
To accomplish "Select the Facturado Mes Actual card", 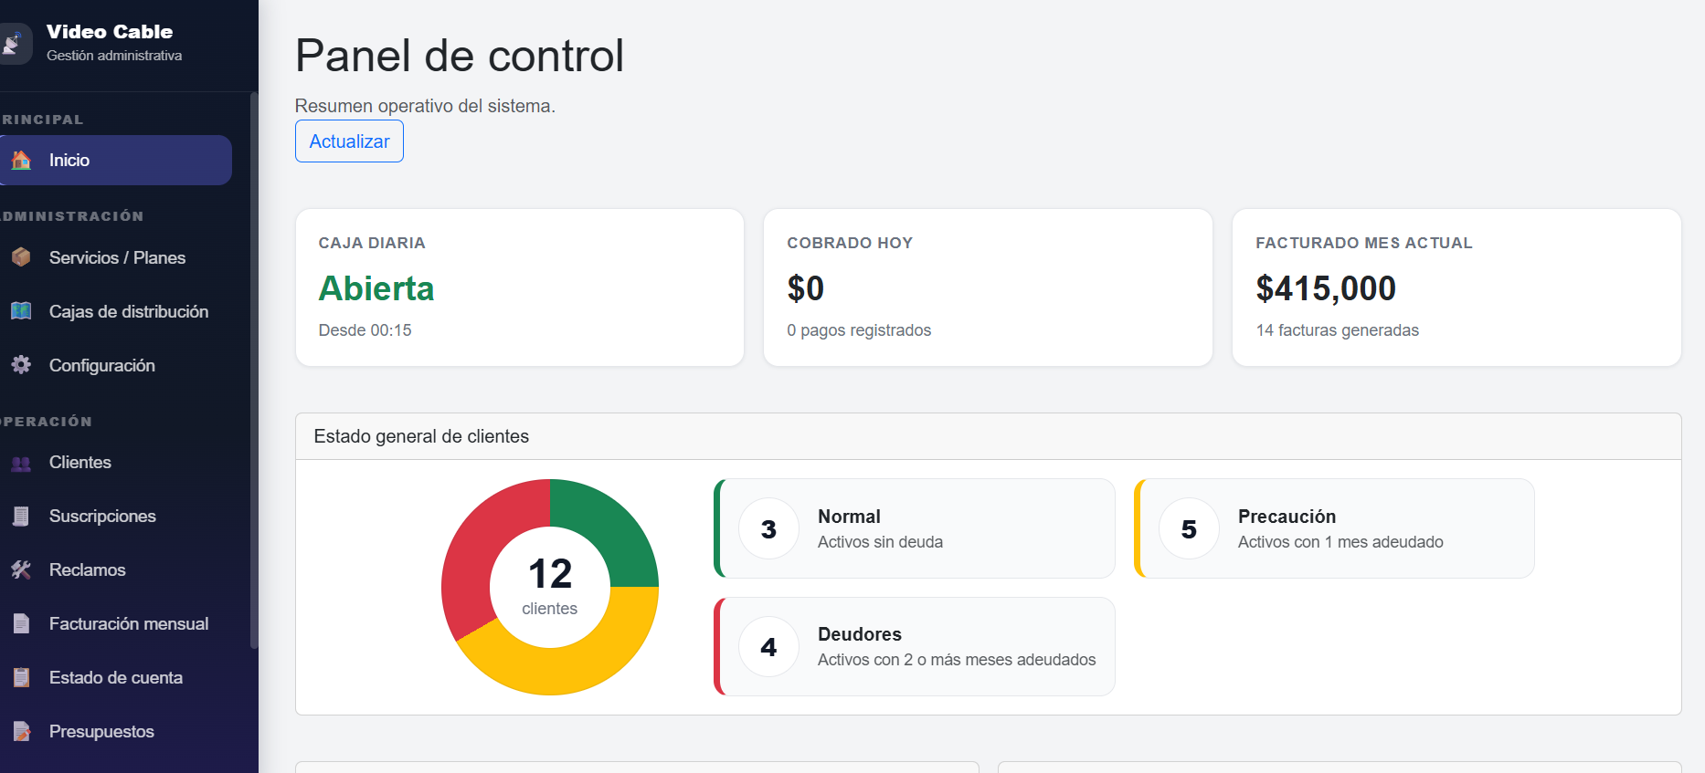I will pos(1456,287).
